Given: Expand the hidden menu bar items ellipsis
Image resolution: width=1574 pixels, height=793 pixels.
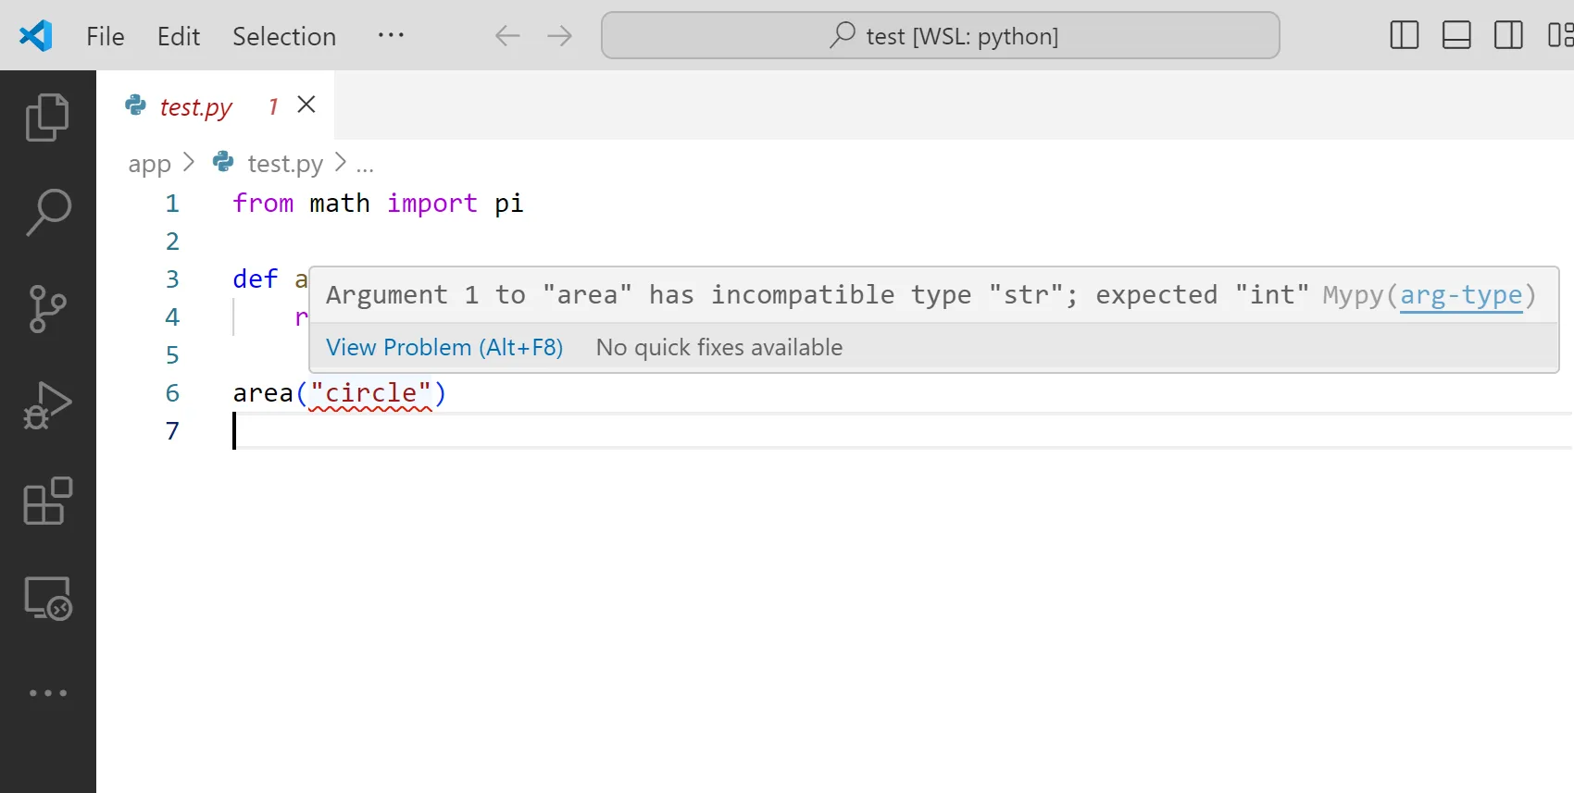Looking at the screenshot, I should pos(391,35).
